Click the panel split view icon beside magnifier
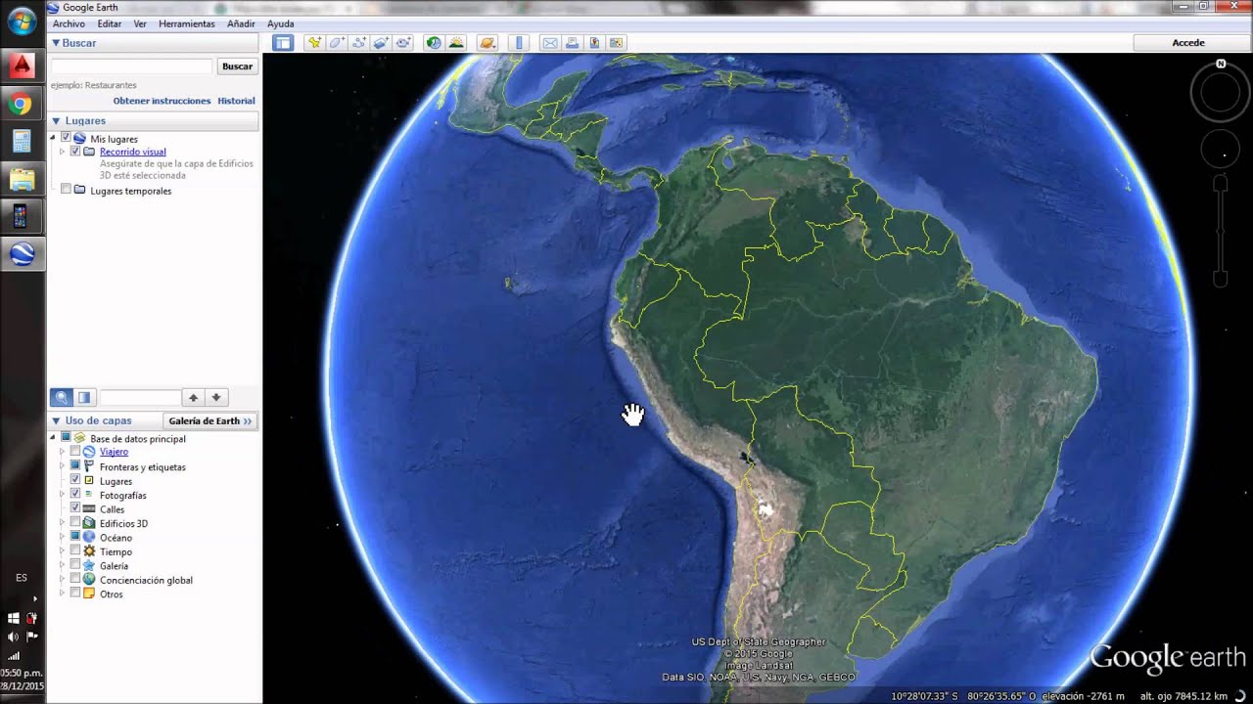This screenshot has height=704, width=1253. pos(85,397)
